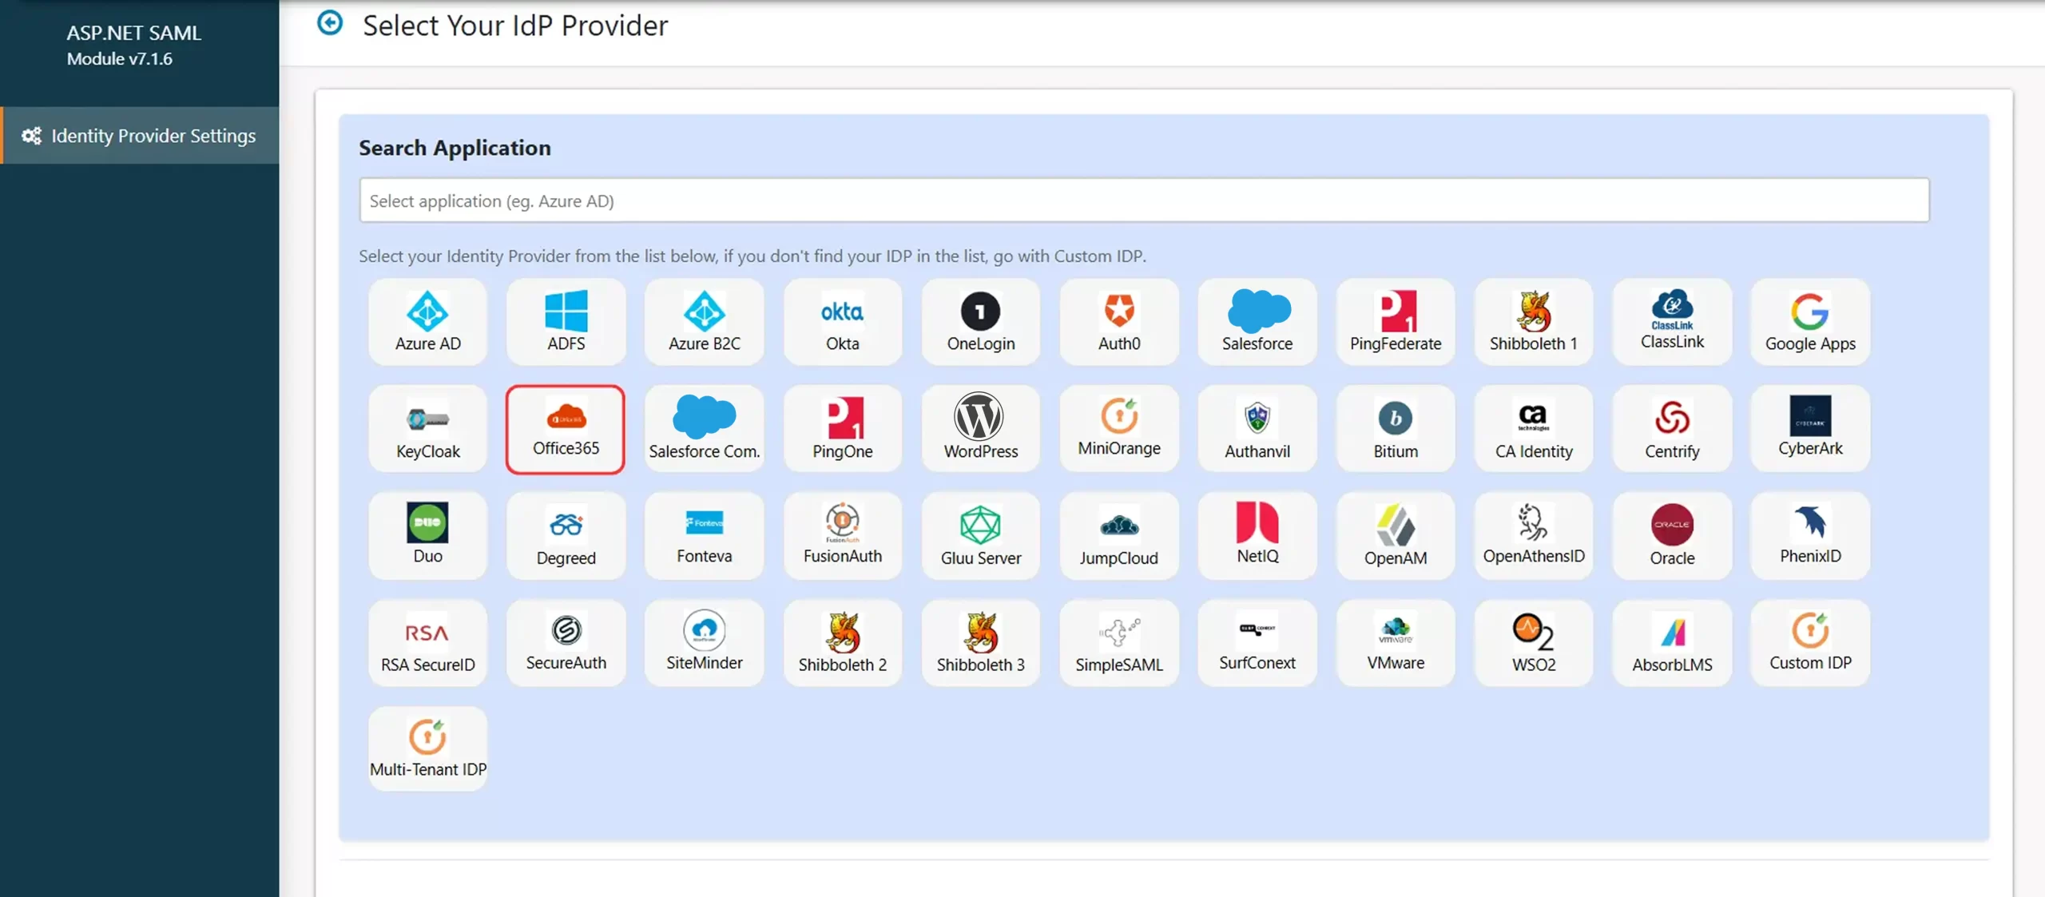Select the Shibboleth 2 tile
The height and width of the screenshot is (897, 2045).
point(842,643)
